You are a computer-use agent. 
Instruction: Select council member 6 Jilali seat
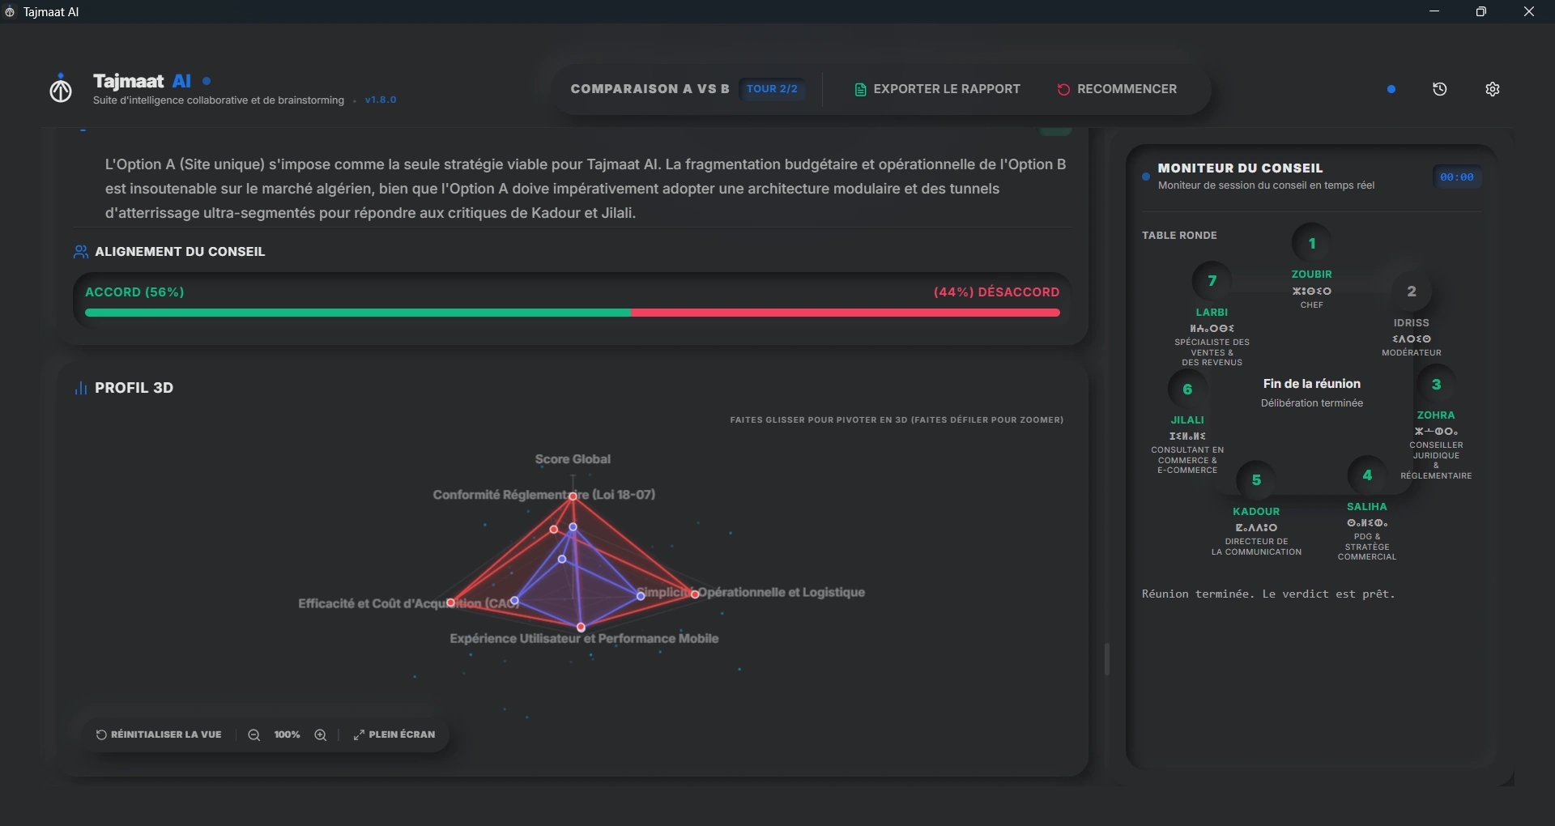[1187, 390]
